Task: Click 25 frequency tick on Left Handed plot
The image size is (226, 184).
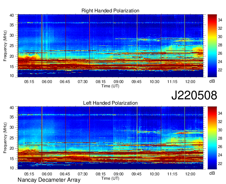Action: point(12,138)
